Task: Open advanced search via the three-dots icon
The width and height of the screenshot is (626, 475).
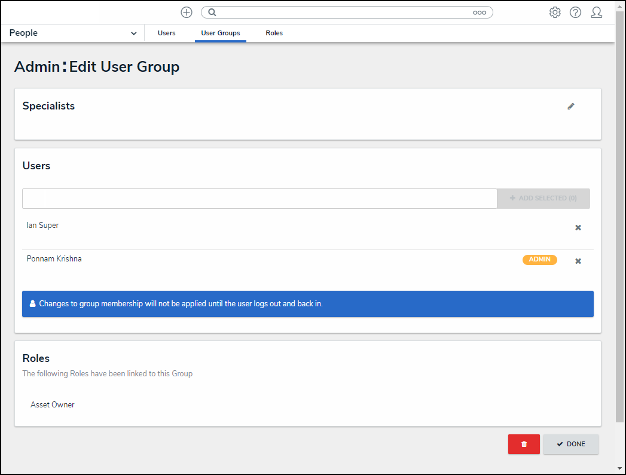Action: point(479,13)
